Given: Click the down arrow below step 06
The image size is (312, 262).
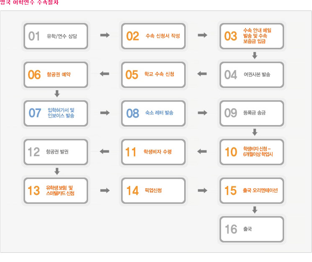Looking at the screenshot, I should point(57,94).
